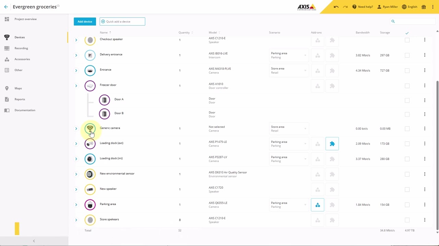Open Delivery entrance scenario dropdown
The image size is (439, 246).
pos(288,55)
